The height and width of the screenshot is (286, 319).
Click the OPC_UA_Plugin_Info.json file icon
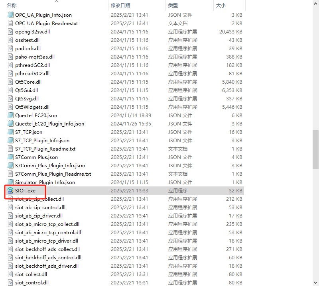[x=10, y=15]
